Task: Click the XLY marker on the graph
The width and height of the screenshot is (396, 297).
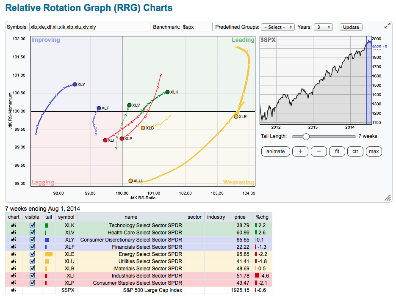Action: coord(75,84)
